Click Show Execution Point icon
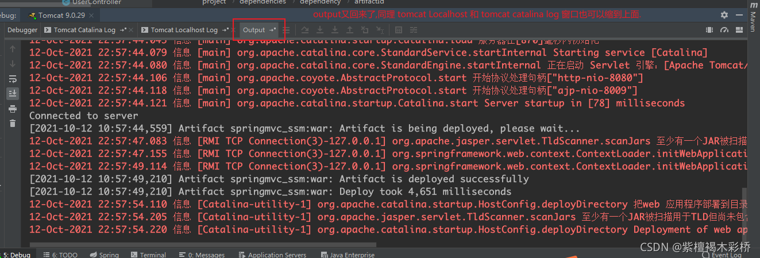Image resolution: width=760 pixels, height=258 pixels. [x=286, y=30]
